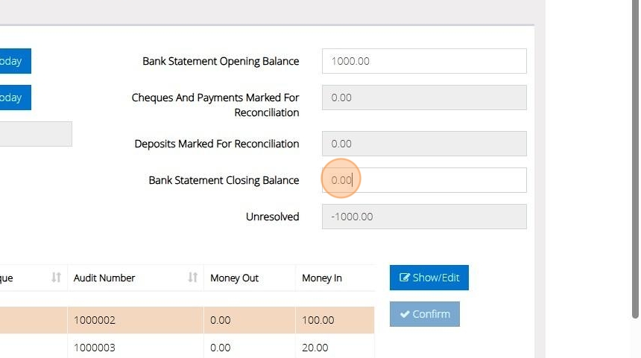The height and width of the screenshot is (358, 641).
Task: Click the vertical page scrollbar
Action: pos(635,159)
